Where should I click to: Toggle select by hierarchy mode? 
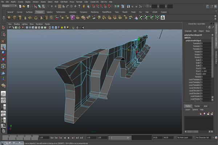coord(36,6)
